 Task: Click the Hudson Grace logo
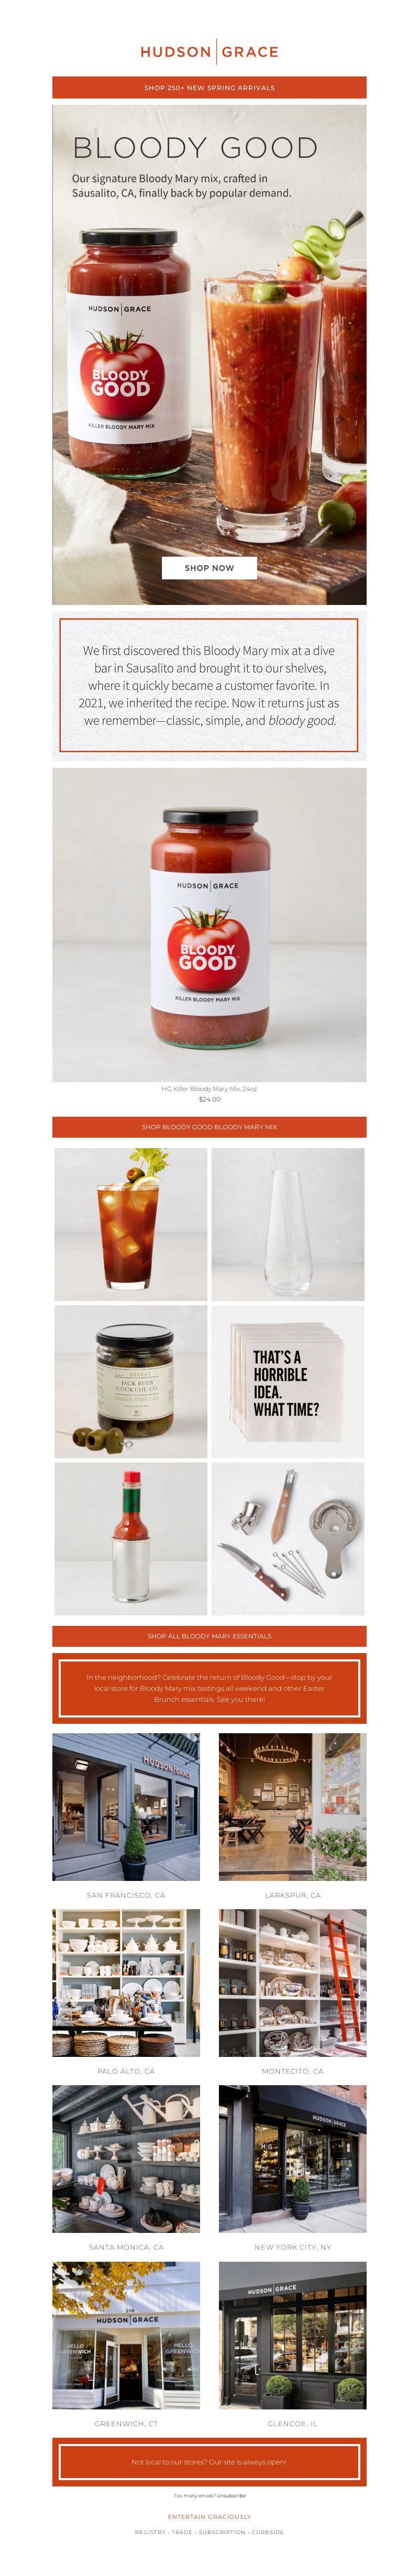click(209, 51)
